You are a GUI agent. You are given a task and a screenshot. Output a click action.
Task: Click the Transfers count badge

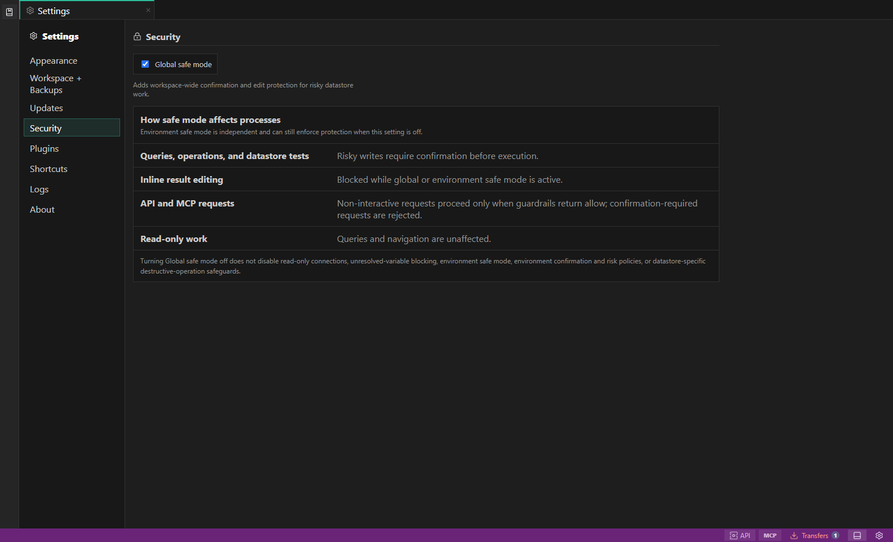coord(835,535)
